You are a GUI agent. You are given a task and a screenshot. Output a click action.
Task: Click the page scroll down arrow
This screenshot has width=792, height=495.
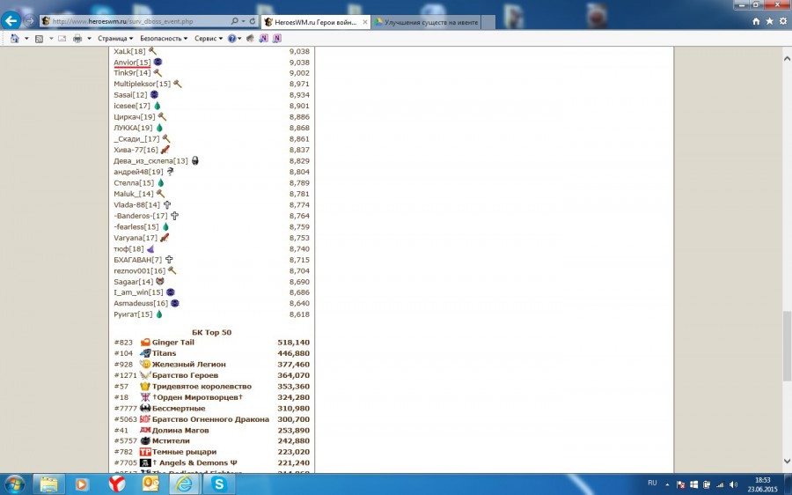pos(787,461)
